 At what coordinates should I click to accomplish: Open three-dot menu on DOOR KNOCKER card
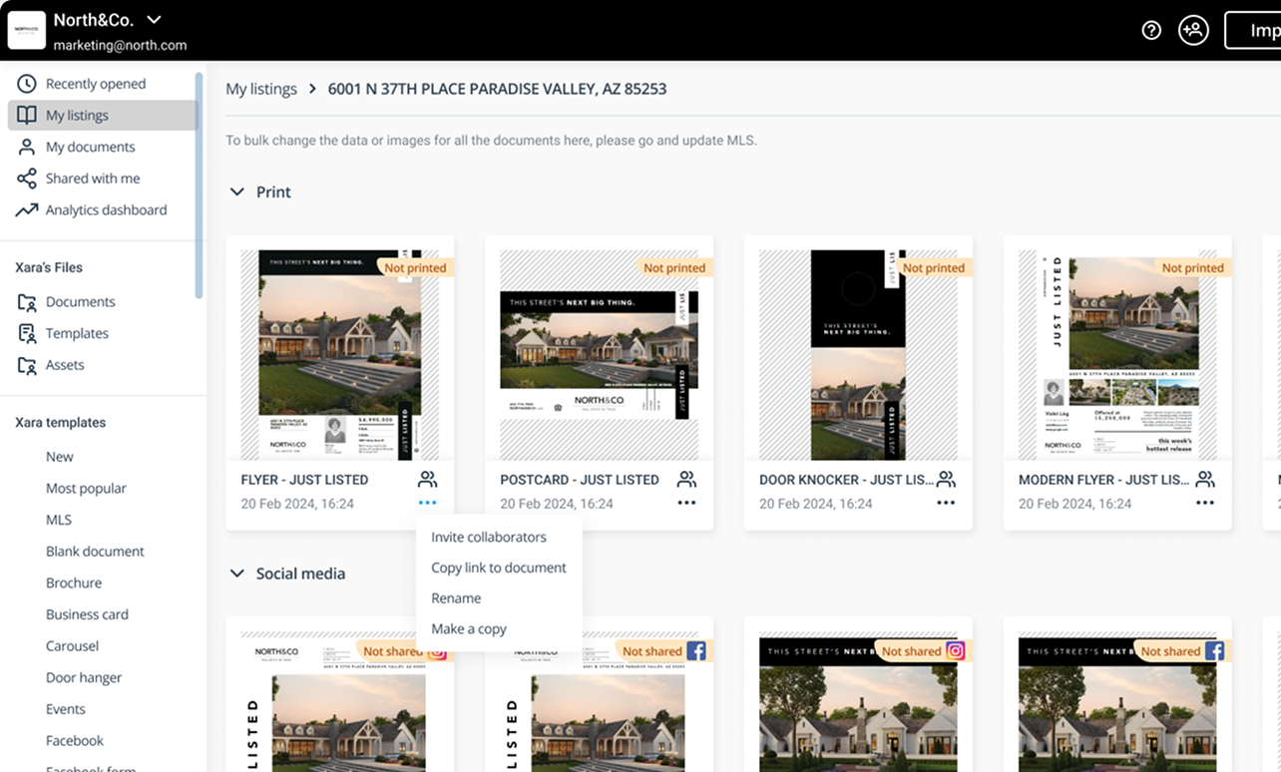[946, 504]
